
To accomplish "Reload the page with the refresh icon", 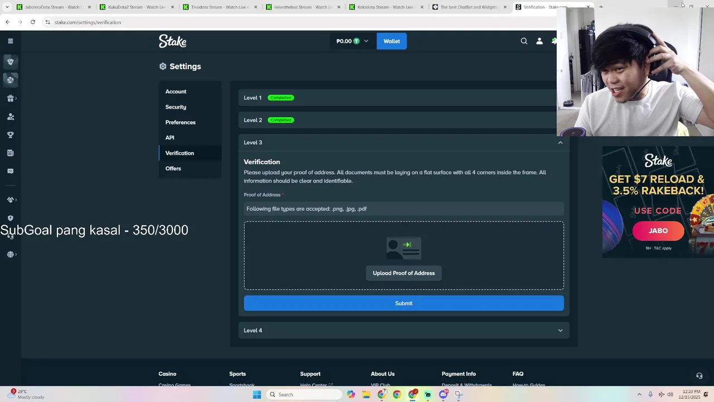I will click(x=33, y=22).
